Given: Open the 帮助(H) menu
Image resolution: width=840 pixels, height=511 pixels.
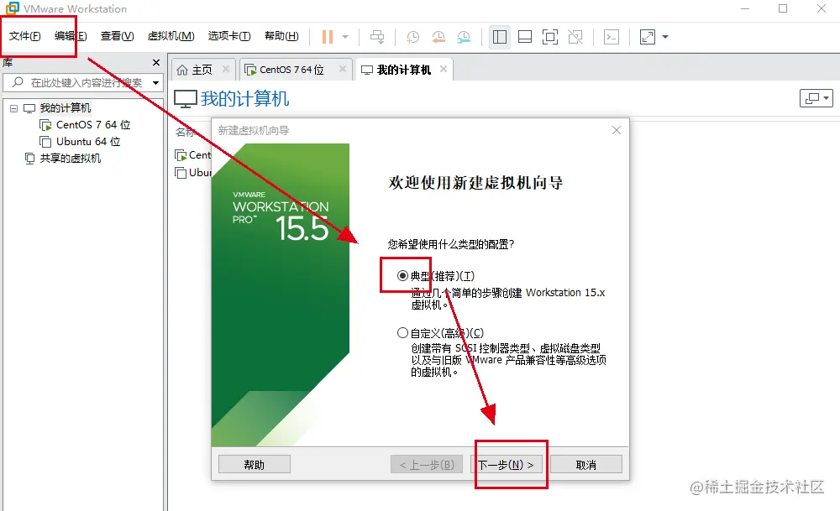Looking at the screenshot, I should [281, 36].
